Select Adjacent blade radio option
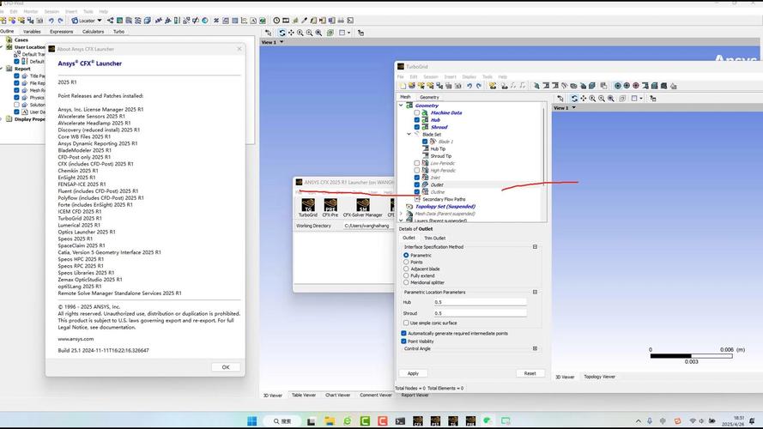Viewport: 763px width, 429px height. click(x=406, y=269)
